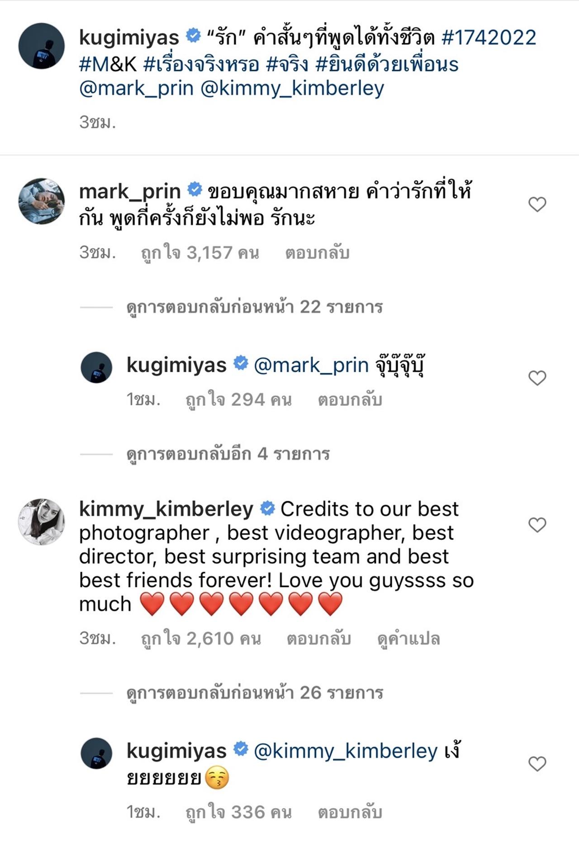Open the #1742022 hashtag
Image resolution: width=579 pixels, height=841 pixels.
(489, 38)
